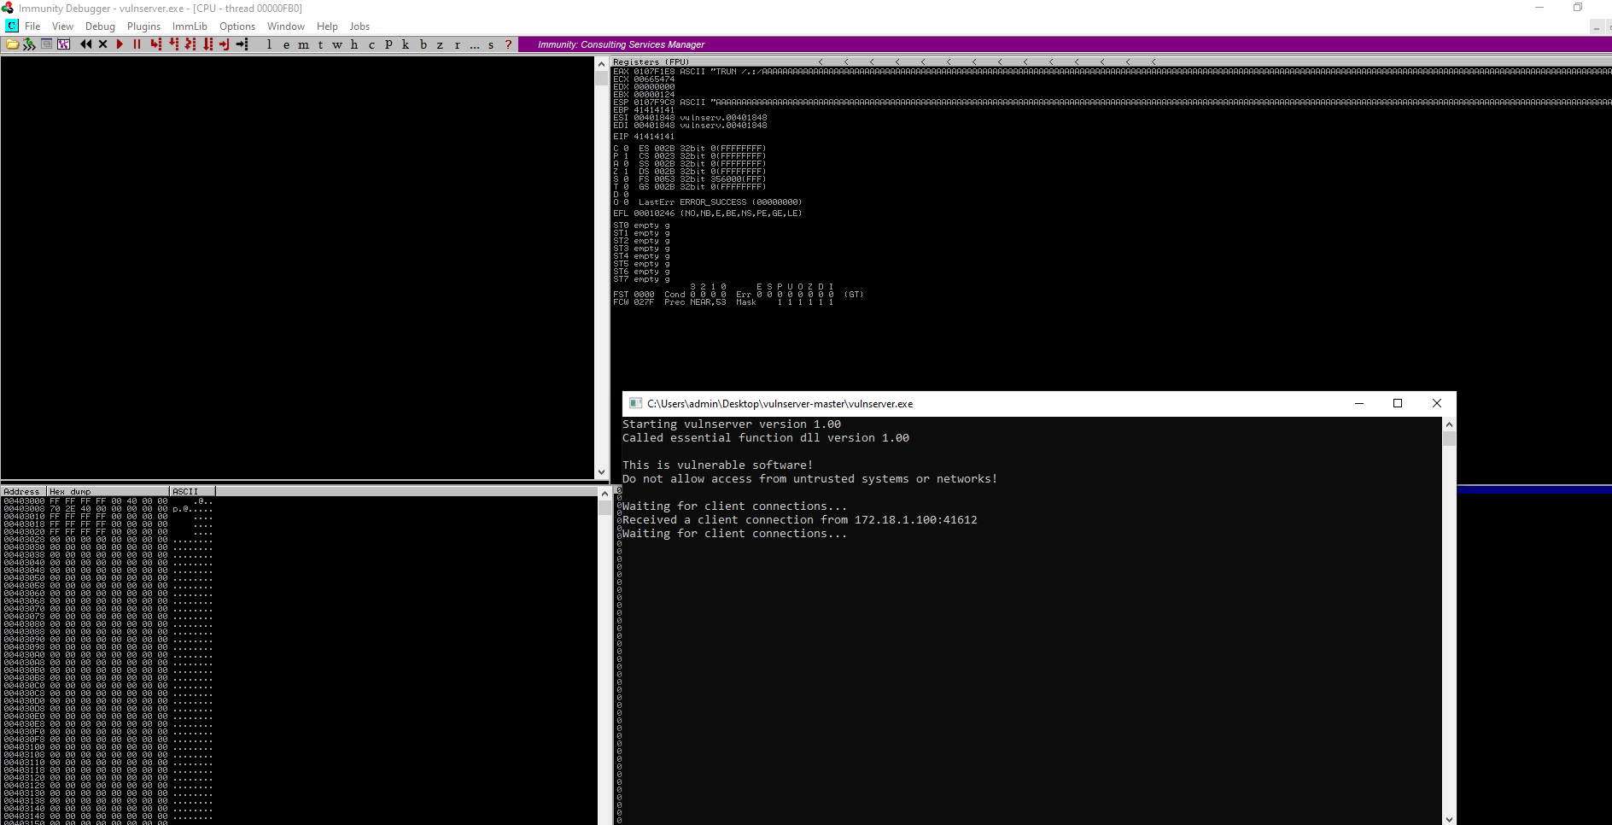Click the disassembly pane scroll down arrow
The height and width of the screenshot is (825, 1612).
pyautogui.click(x=602, y=472)
